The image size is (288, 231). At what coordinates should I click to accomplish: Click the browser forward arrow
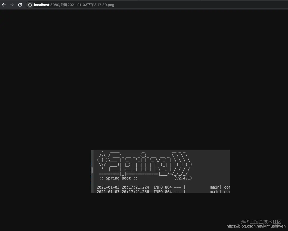12,5
